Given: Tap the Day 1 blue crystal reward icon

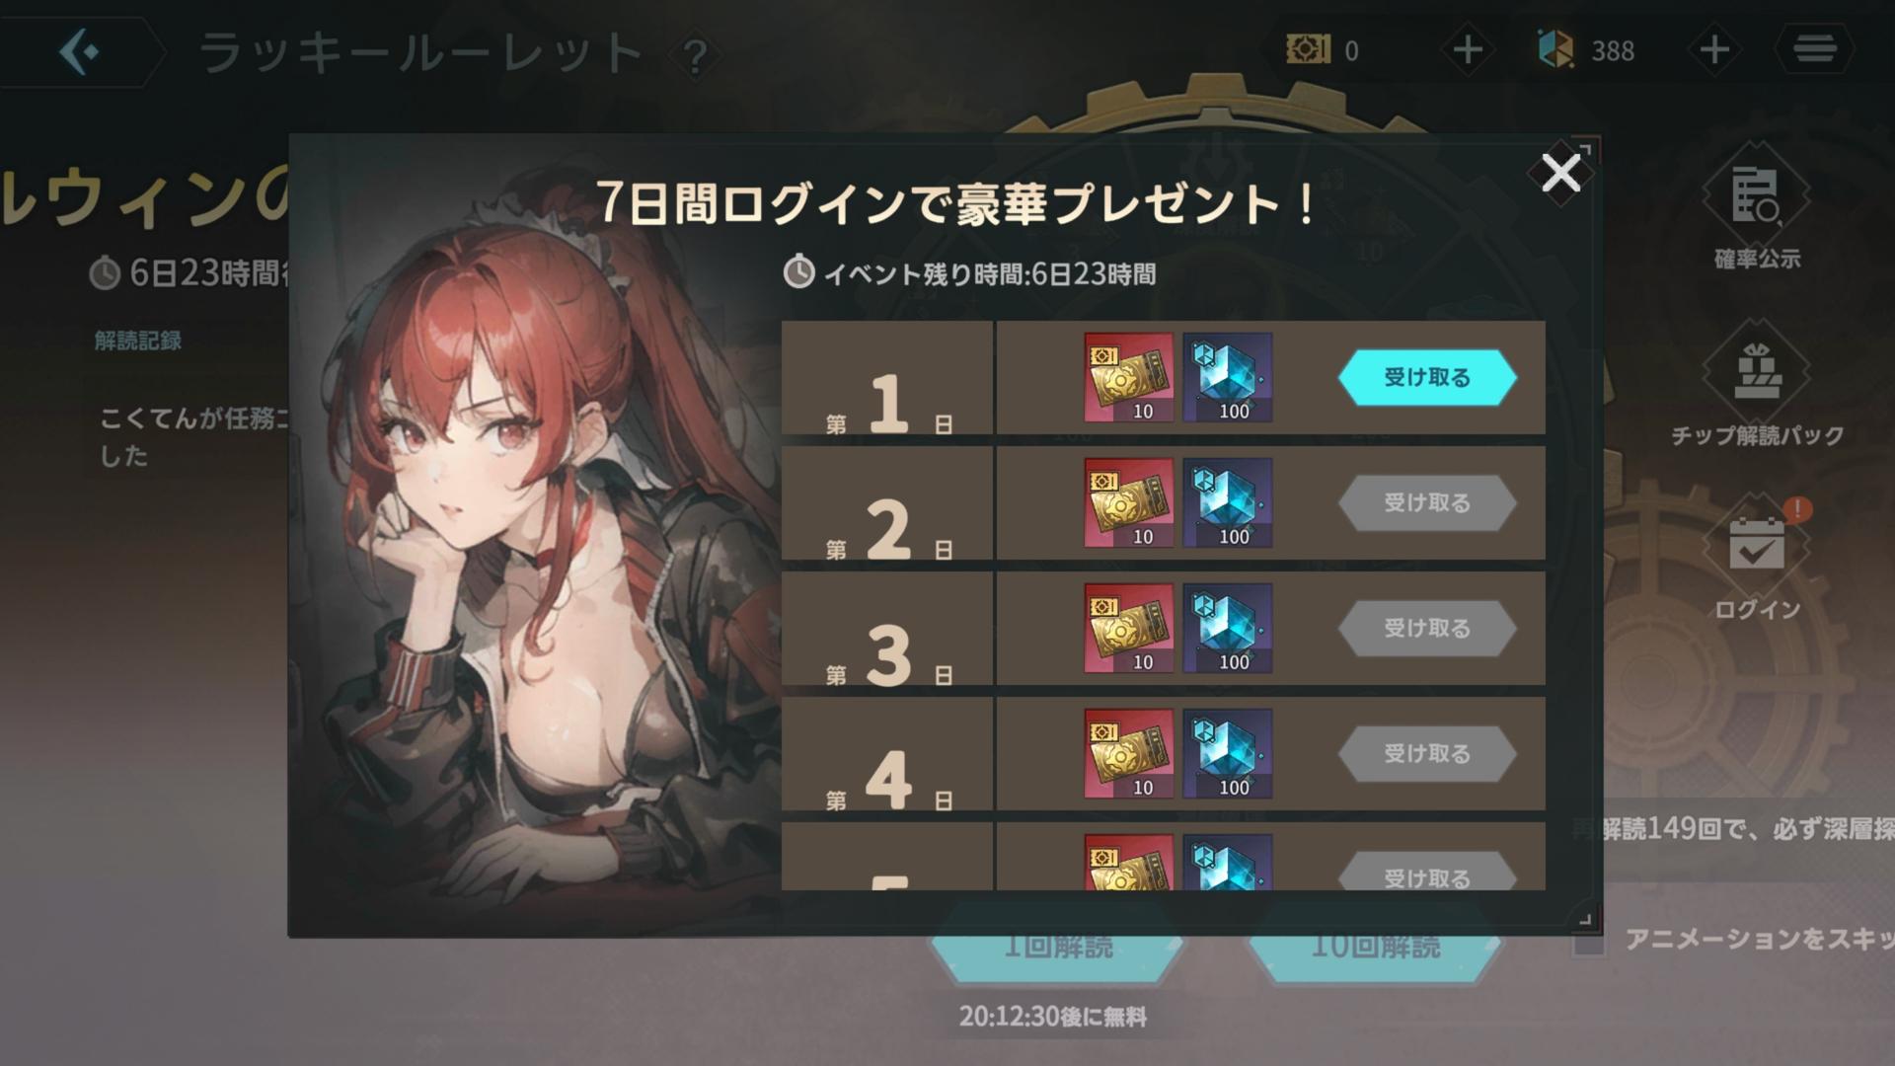Looking at the screenshot, I should (x=1227, y=377).
